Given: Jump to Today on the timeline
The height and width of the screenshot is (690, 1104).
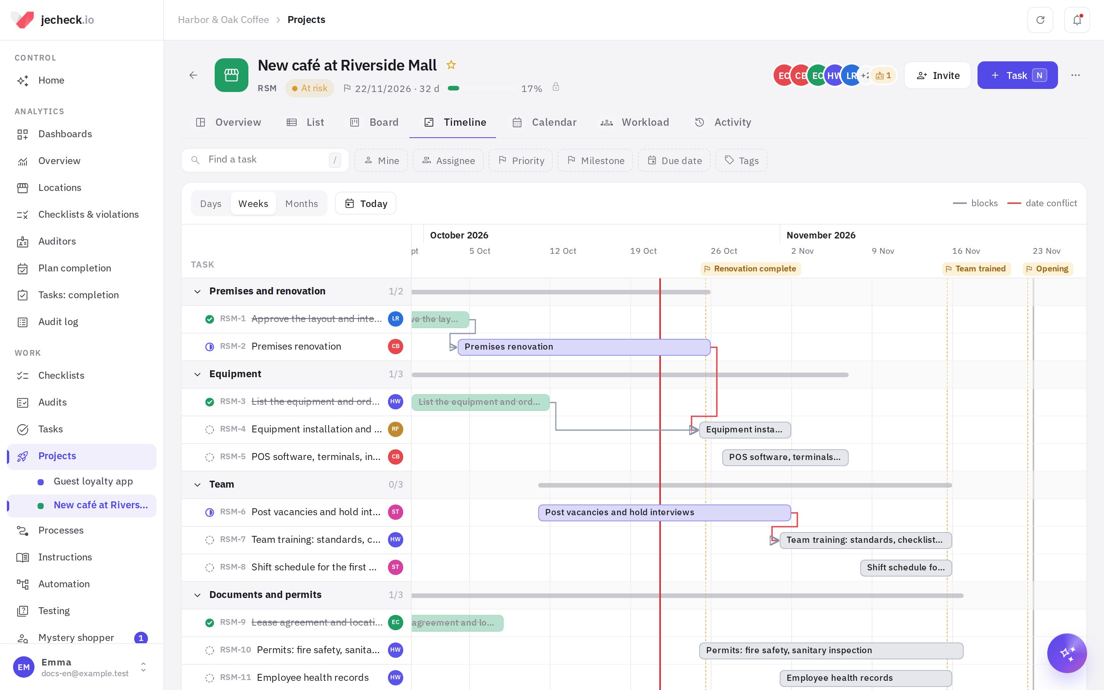Looking at the screenshot, I should [366, 204].
